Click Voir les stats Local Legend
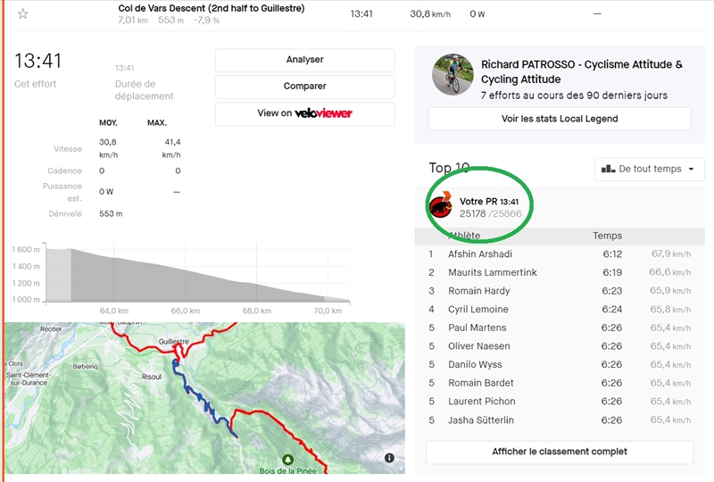 click(x=560, y=119)
